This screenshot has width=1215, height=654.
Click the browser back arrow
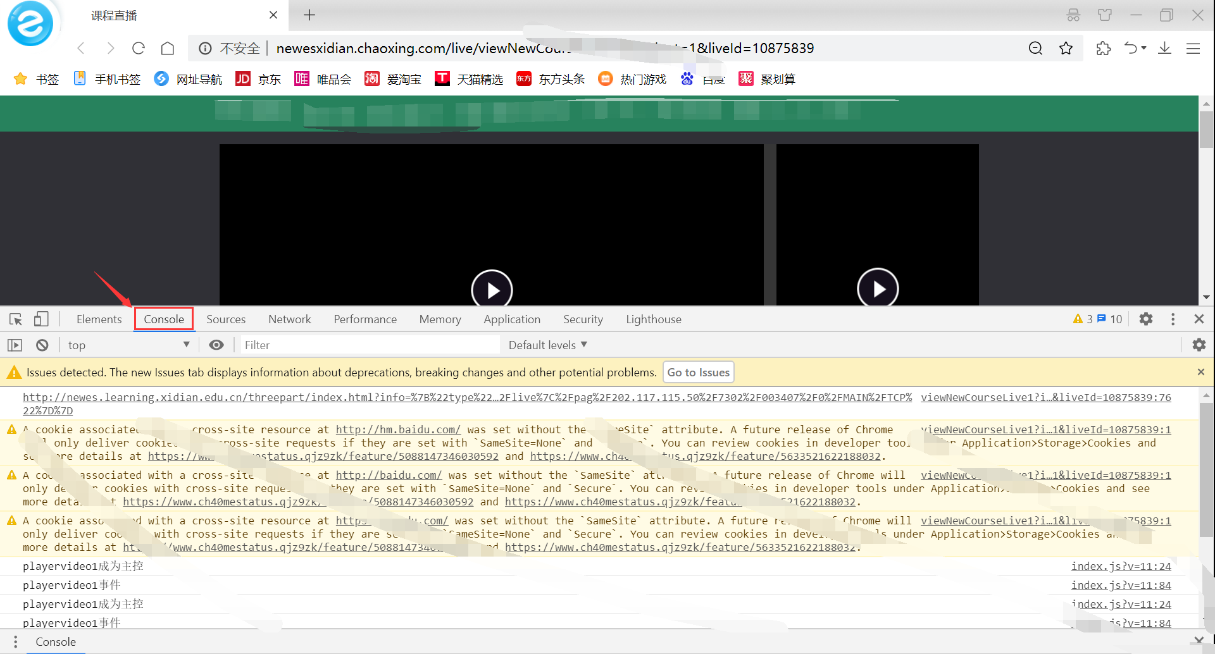coord(81,48)
